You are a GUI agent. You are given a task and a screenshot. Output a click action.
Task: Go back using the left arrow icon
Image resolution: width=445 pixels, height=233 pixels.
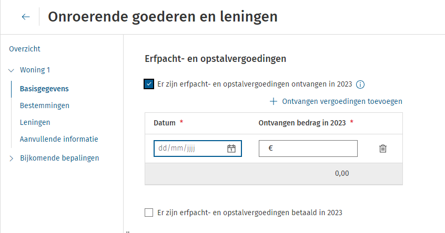(x=26, y=17)
